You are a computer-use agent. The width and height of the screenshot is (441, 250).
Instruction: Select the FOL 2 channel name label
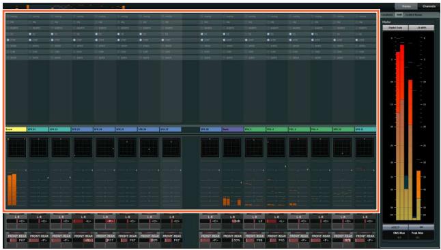pyautogui.click(x=276, y=129)
